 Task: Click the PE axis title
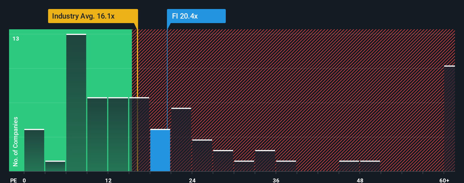14,180
